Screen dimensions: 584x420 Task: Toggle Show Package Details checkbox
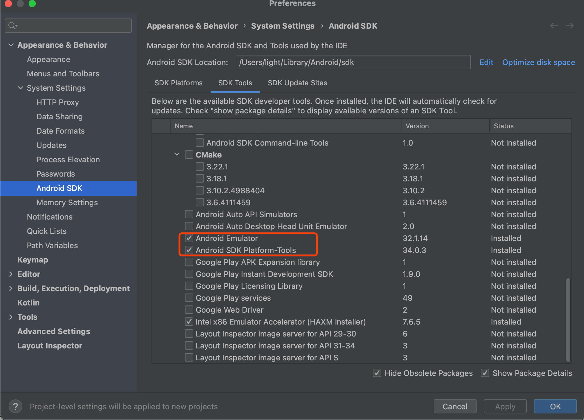[x=485, y=373]
